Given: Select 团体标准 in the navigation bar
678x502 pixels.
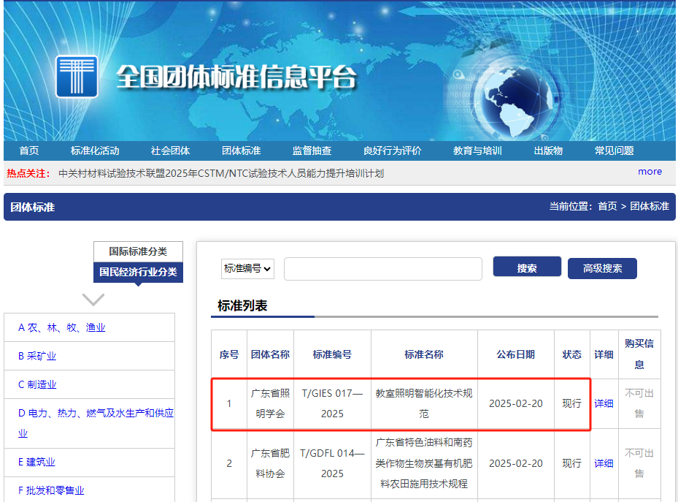Looking at the screenshot, I should click(242, 151).
